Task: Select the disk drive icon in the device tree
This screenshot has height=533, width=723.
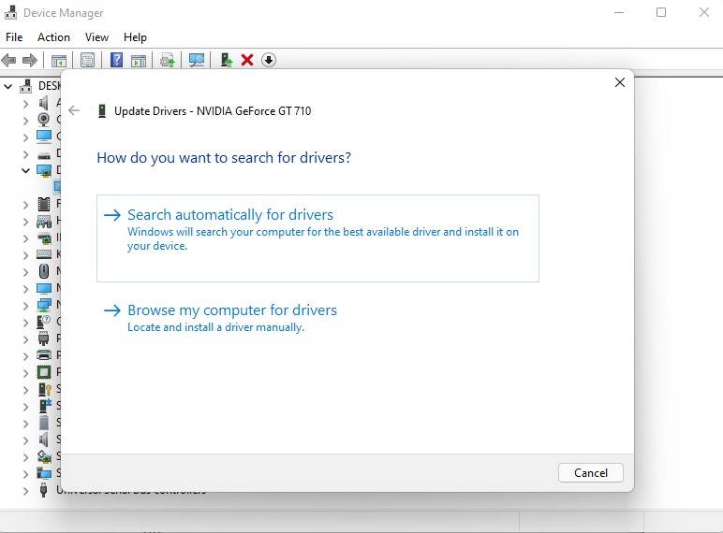Action: click(x=44, y=155)
